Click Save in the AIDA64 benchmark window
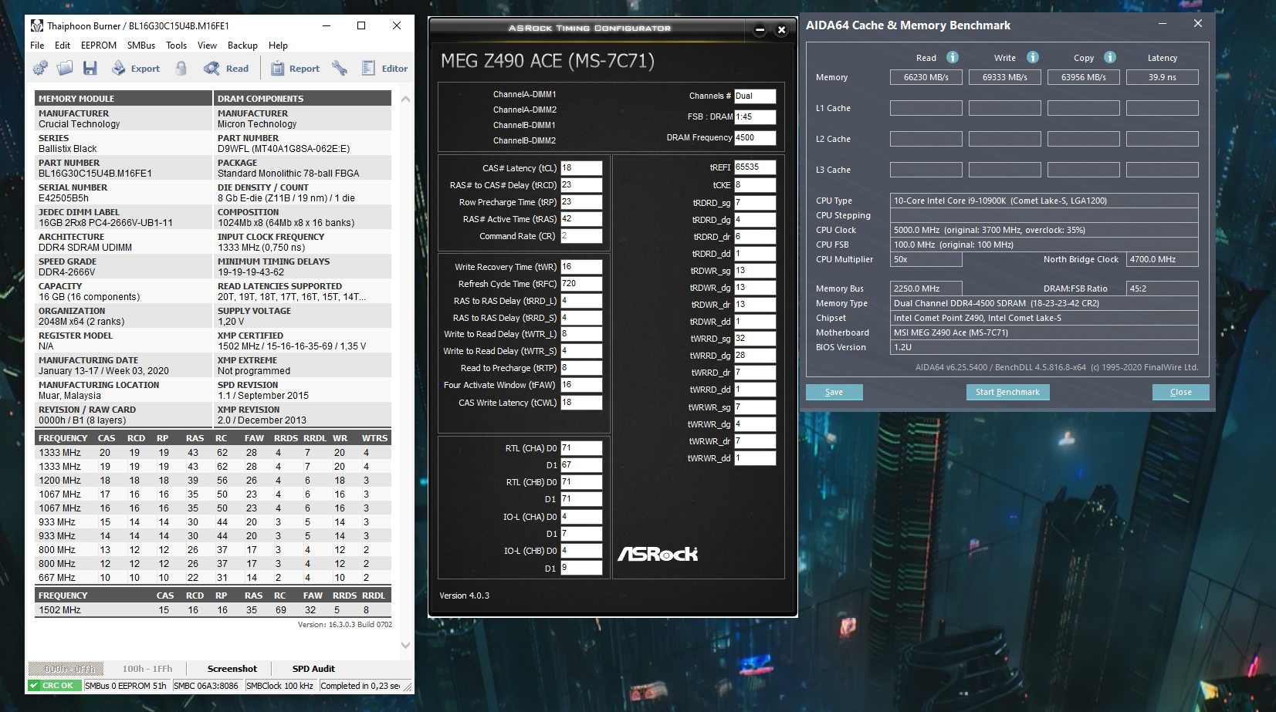Screen dimensions: 1276x712 (834, 392)
